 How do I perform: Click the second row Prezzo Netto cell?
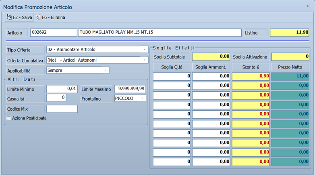[290, 86]
